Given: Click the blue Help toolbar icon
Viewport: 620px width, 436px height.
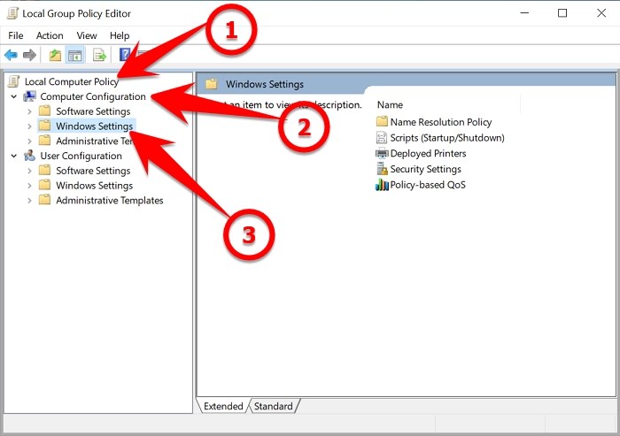Looking at the screenshot, I should tap(125, 55).
